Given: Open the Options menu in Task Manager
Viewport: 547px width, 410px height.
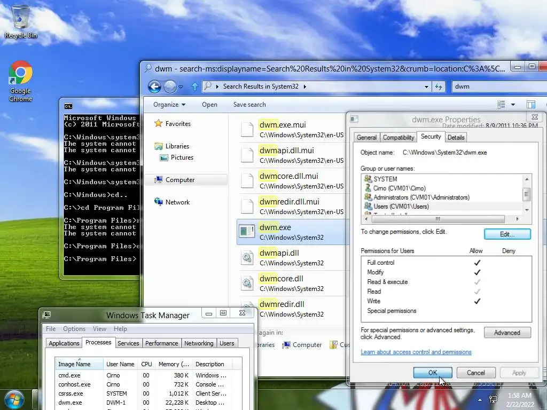Looking at the screenshot, I should click(74, 329).
